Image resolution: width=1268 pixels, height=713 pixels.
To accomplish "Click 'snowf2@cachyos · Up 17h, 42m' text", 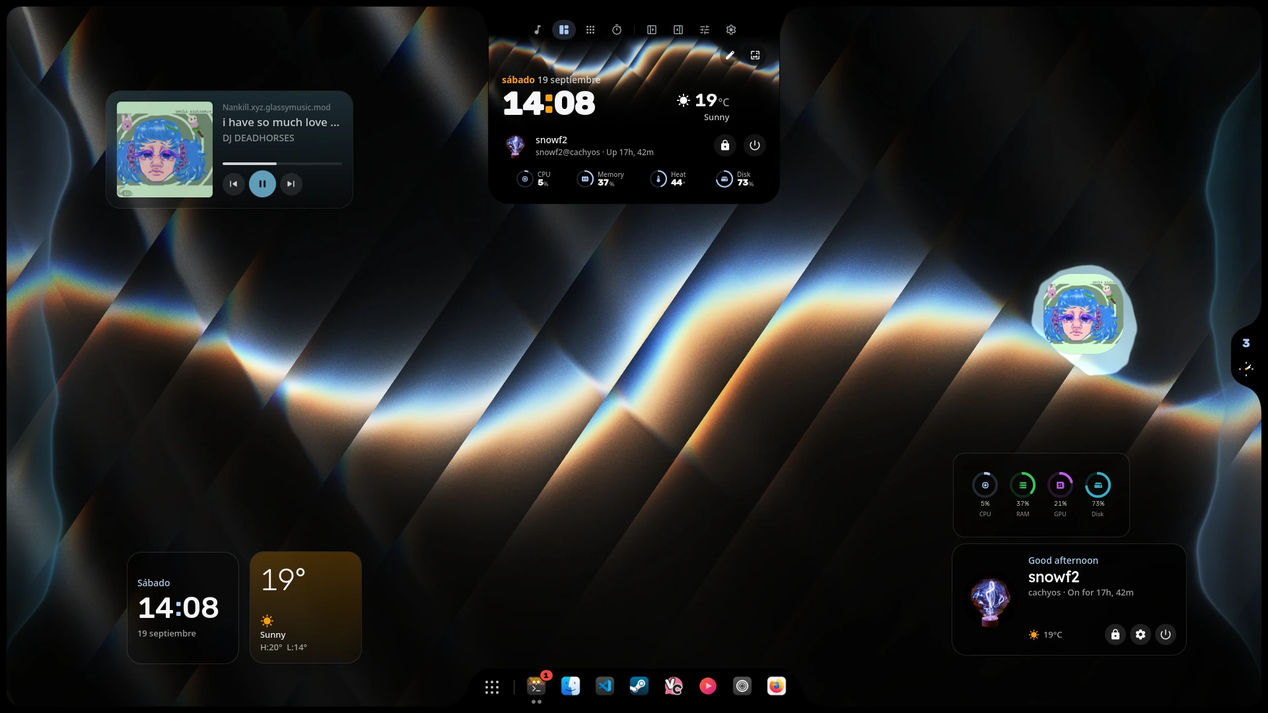I will pyautogui.click(x=594, y=153).
